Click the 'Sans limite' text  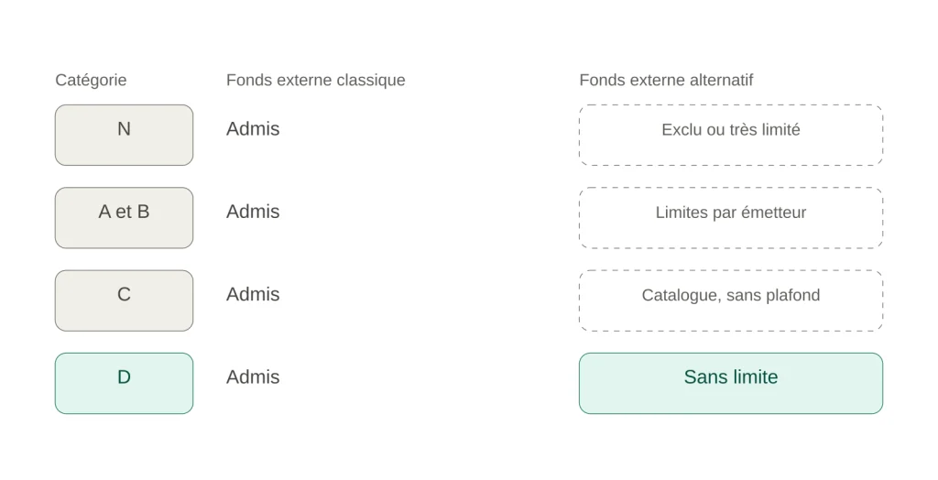coord(731,376)
